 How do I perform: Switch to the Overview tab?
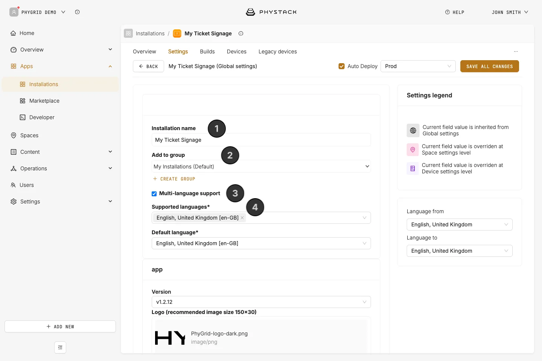point(145,52)
